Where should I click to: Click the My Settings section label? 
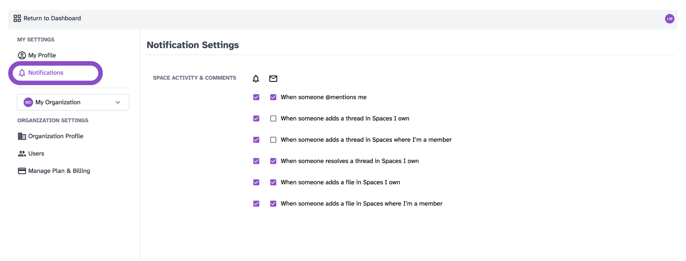point(36,40)
